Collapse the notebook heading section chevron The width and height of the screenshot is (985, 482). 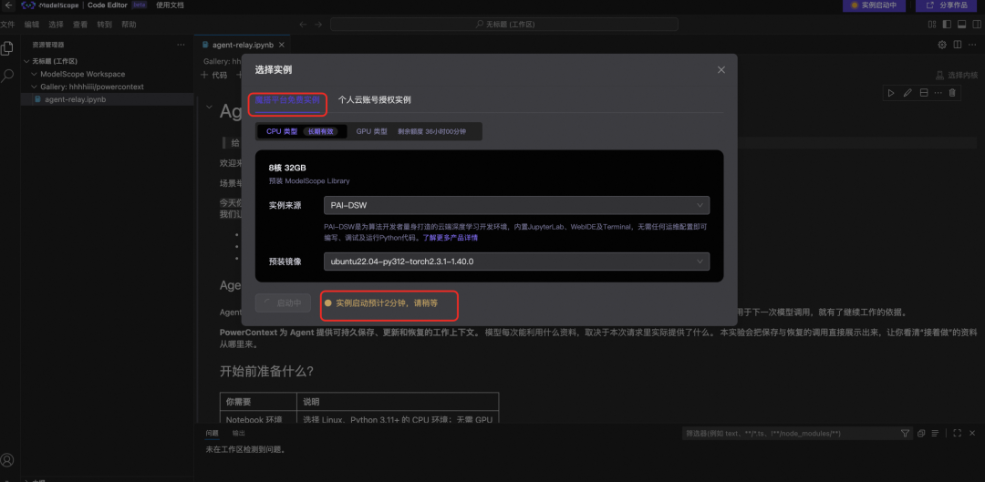coord(209,108)
